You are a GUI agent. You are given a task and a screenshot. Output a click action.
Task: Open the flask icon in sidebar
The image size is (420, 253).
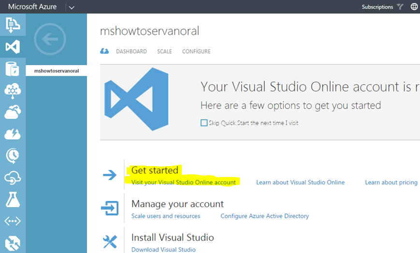pyautogui.click(x=13, y=199)
